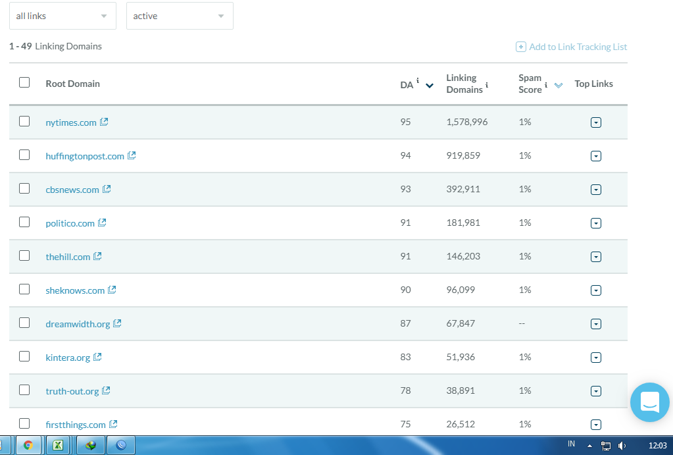Image resolution: width=673 pixels, height=455 pixels.
Task: Tick the thehill.com row checkbox
Action: 24,255
